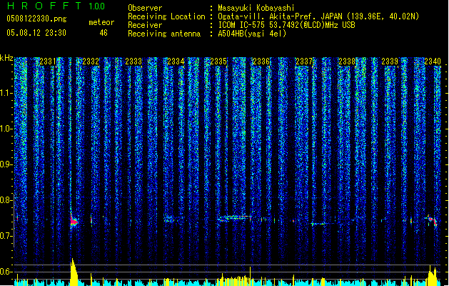Click the 2332 time marker
Image resolution: width=449 pixels, height=286 pixels.
click(91, 61)
